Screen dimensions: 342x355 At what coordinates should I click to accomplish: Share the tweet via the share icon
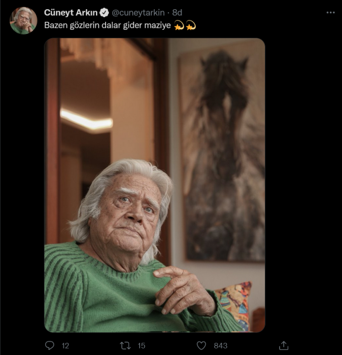(x=284, y=345)
